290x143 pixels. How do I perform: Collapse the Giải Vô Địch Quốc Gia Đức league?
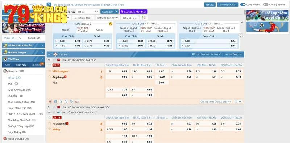pyautogui.click(x=49, y=60)
